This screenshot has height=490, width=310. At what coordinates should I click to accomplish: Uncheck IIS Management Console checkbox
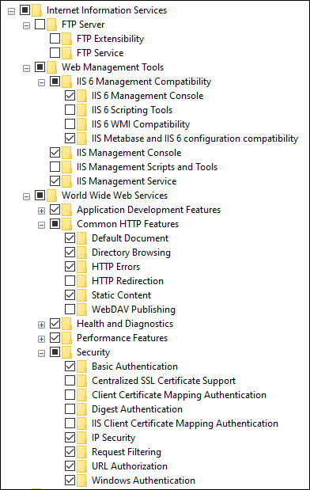coord(55,152)
